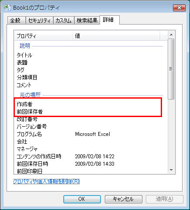Click the キャンセル button

(x=123, y=199)
